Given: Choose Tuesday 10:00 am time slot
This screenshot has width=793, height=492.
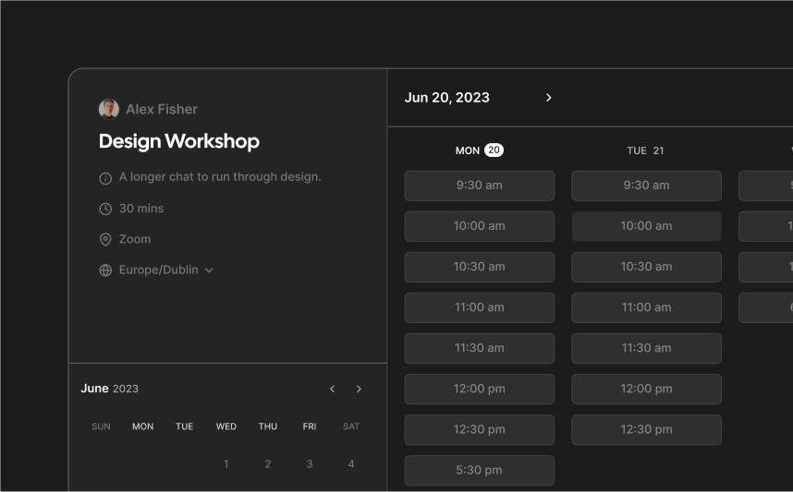Looking at the screenshot, I should [x=646, y=226].
